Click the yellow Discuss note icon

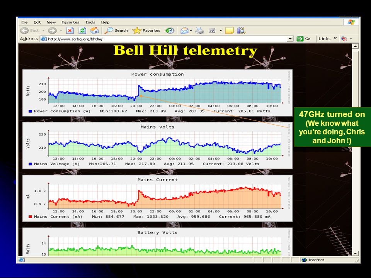pyautogui.click(x=229, y=31)
